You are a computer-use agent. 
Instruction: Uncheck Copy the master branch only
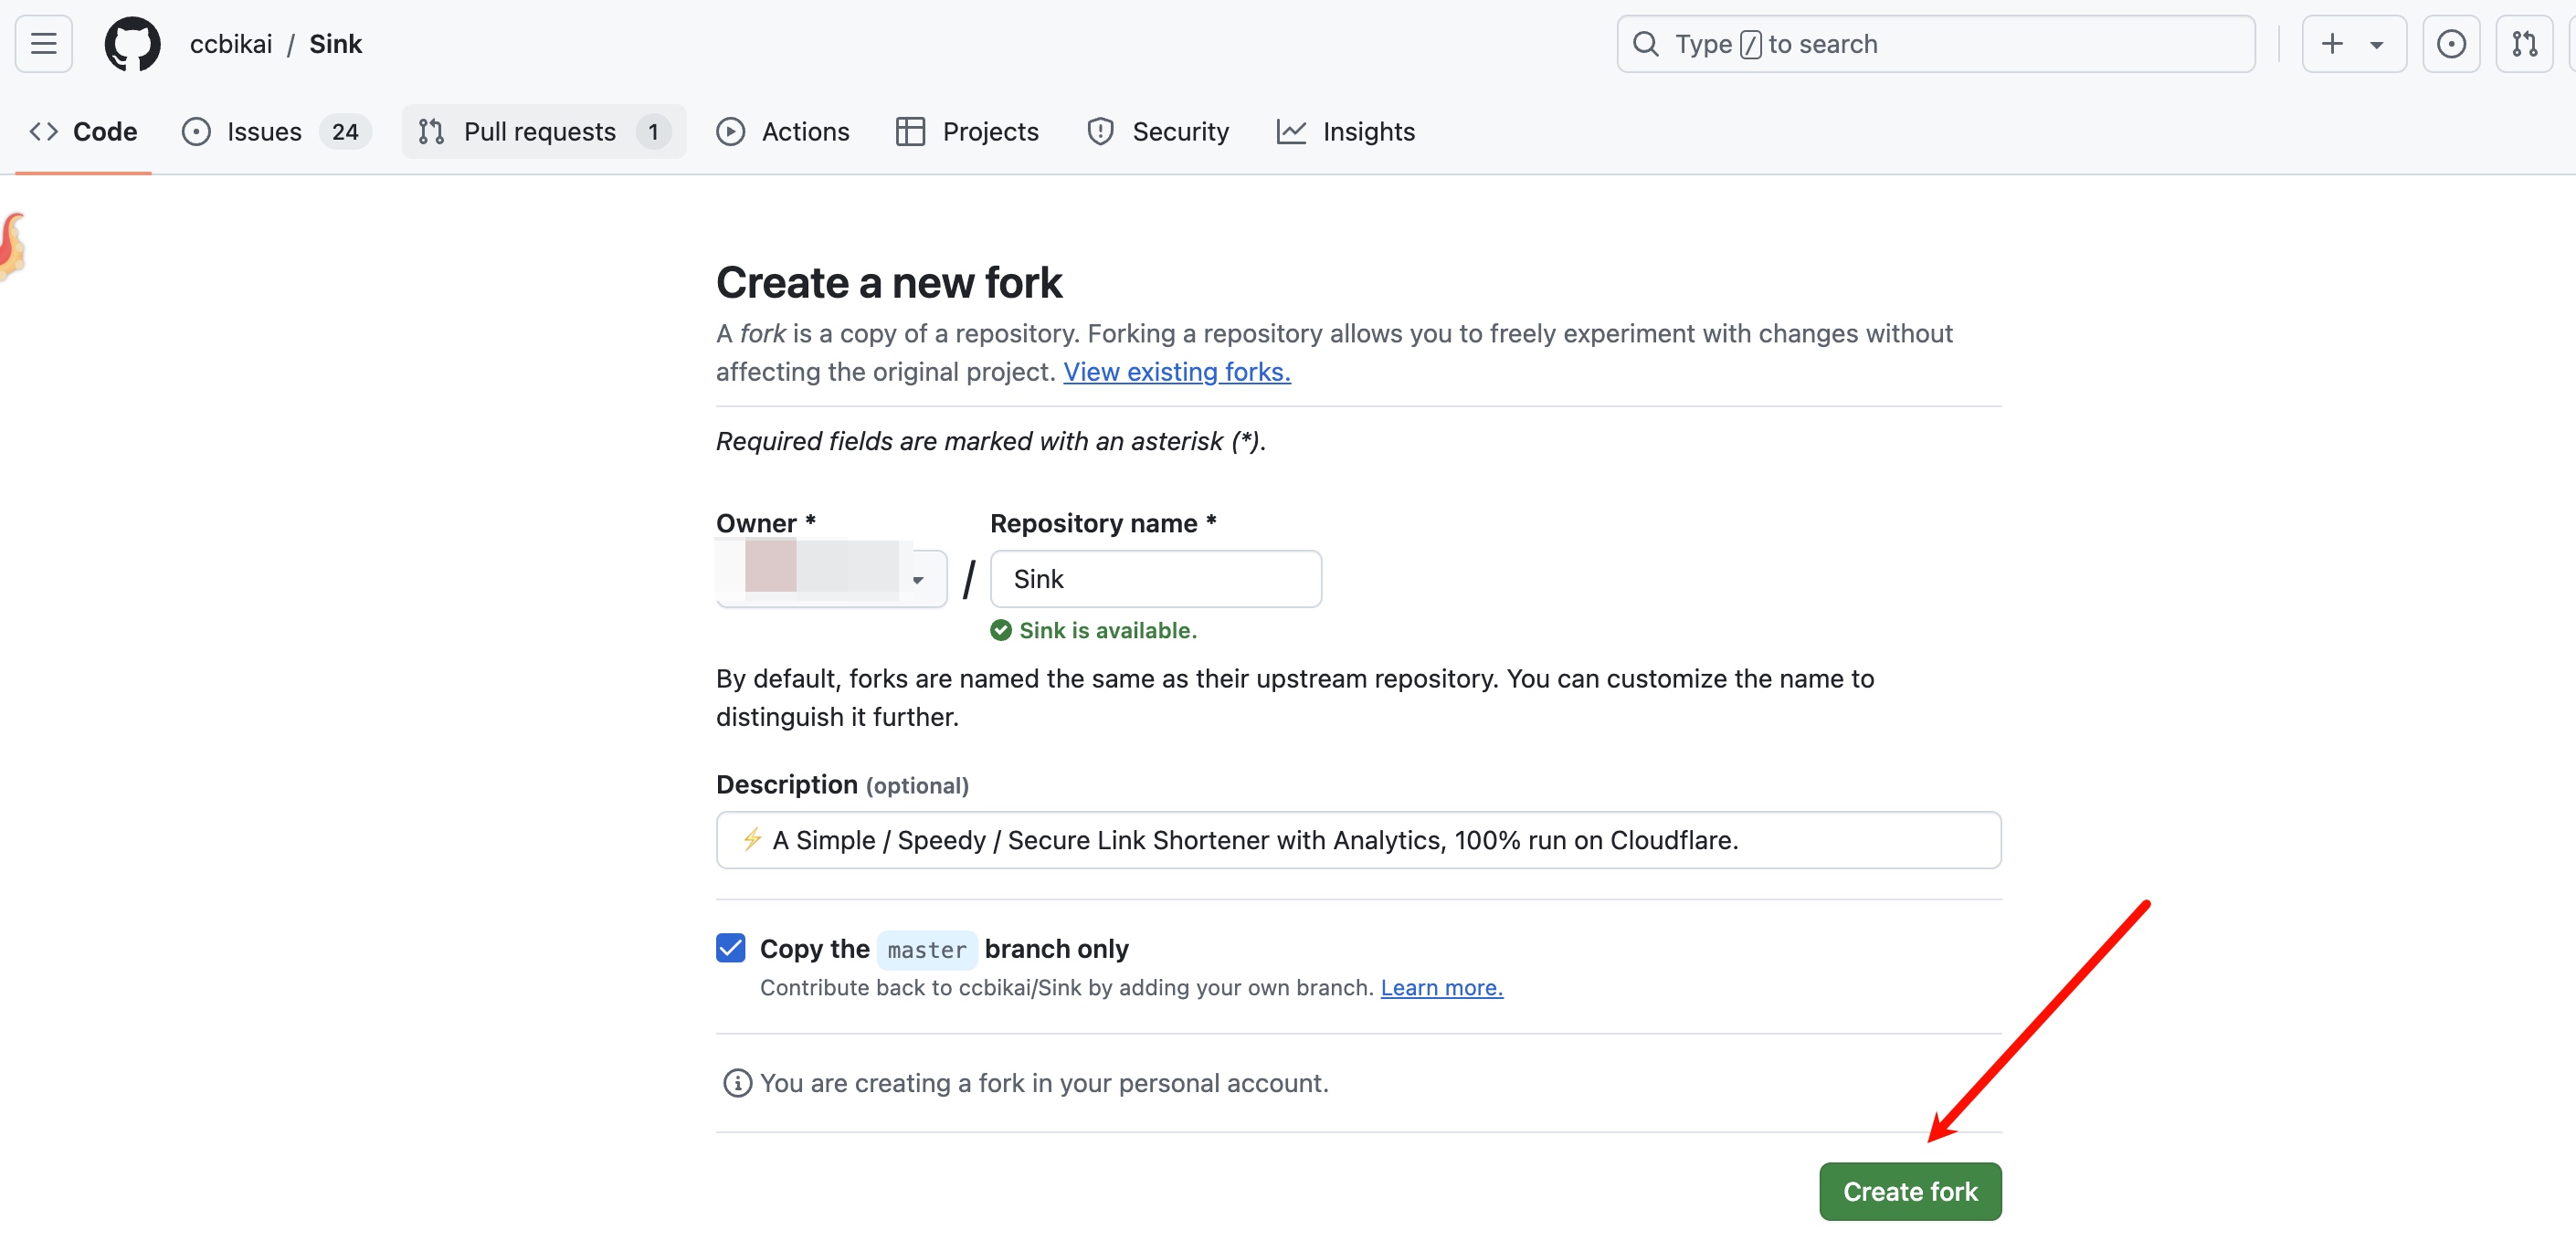tap(731, 948)
